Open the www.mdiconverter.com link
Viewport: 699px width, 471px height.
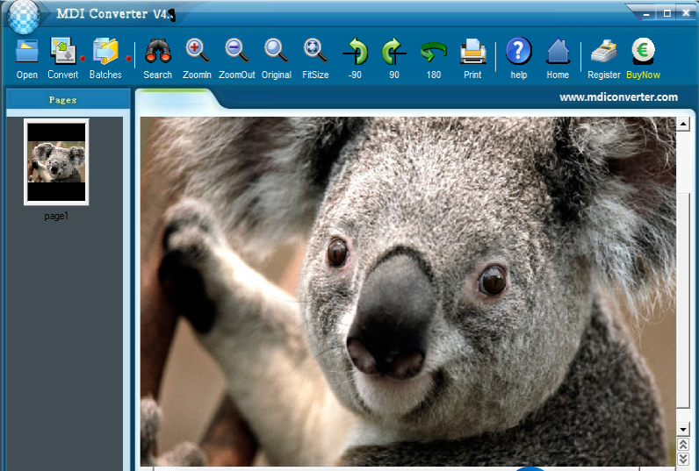pyautogui.click(x=618, y=97)
